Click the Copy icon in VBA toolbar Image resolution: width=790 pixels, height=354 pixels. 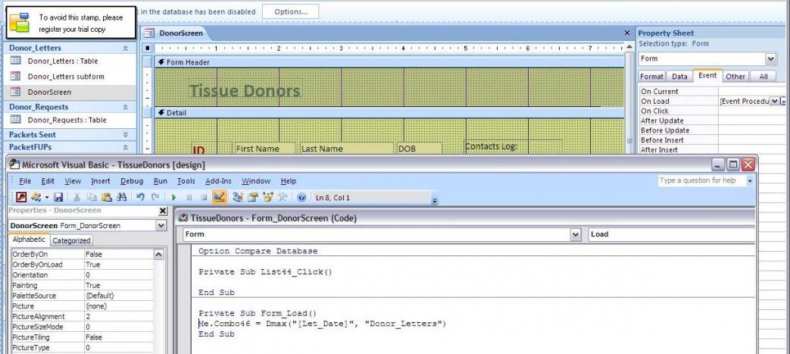pos(92,198)
